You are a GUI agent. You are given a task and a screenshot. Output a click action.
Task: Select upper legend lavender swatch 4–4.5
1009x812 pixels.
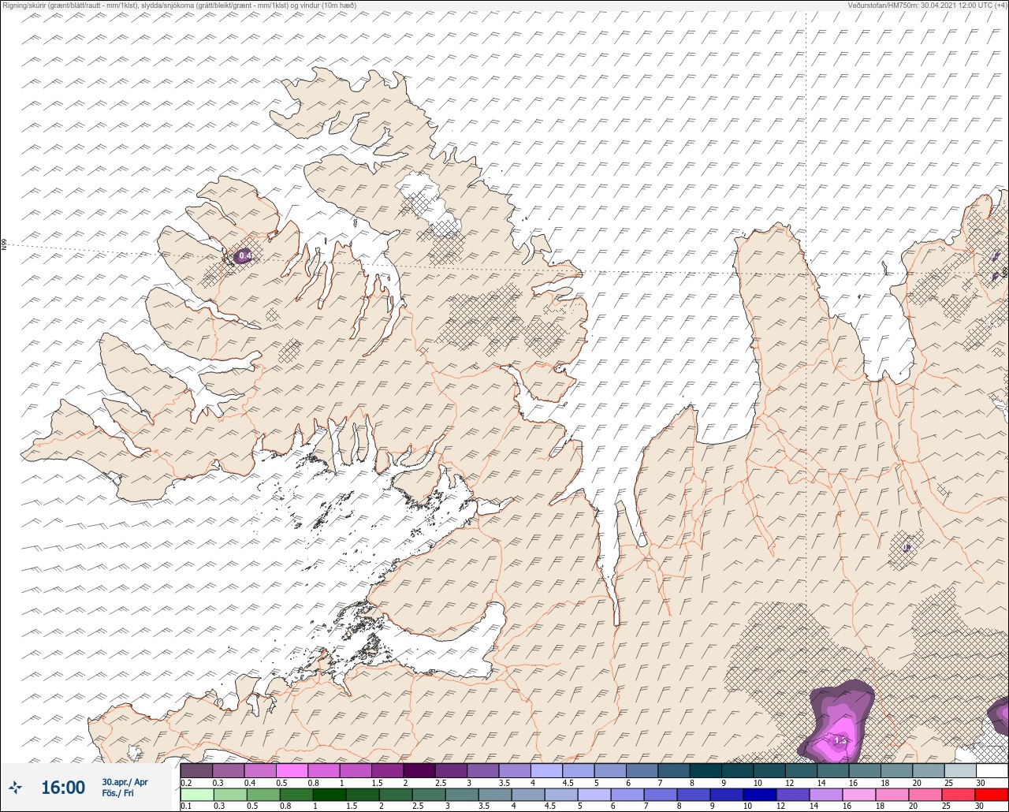[546, 770]
